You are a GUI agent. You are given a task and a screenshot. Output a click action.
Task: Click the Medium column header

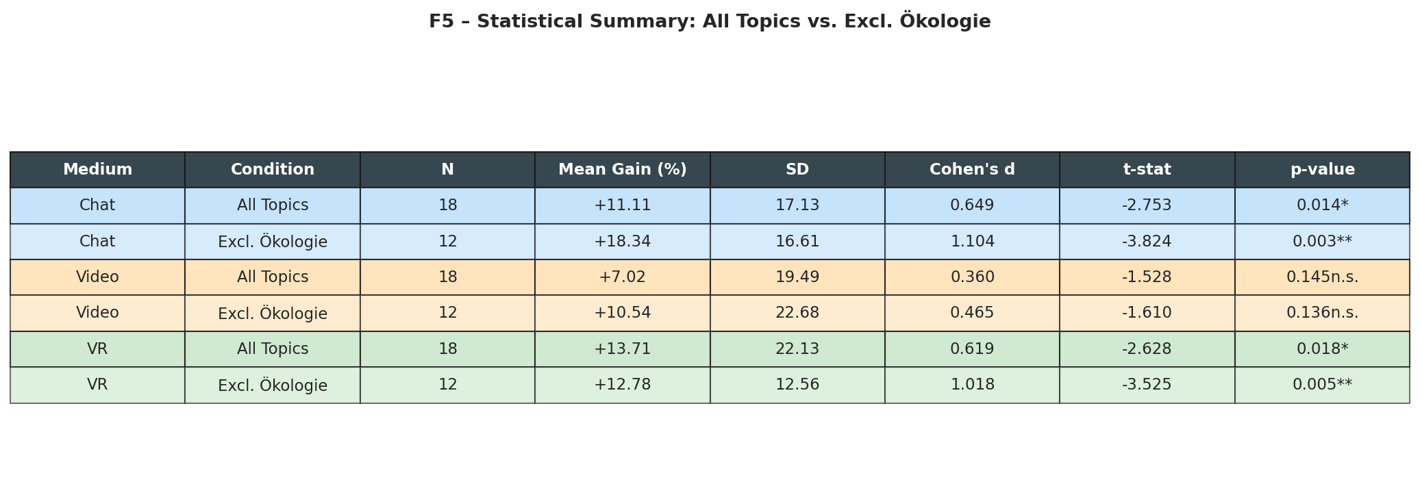click(x=97, y=170)
